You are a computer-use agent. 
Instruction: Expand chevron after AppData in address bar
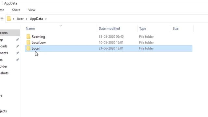(x=46, y=19)
